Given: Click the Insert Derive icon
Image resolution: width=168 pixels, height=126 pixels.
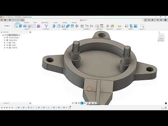Looking at the screenshot, I should (x=126, y=26).
